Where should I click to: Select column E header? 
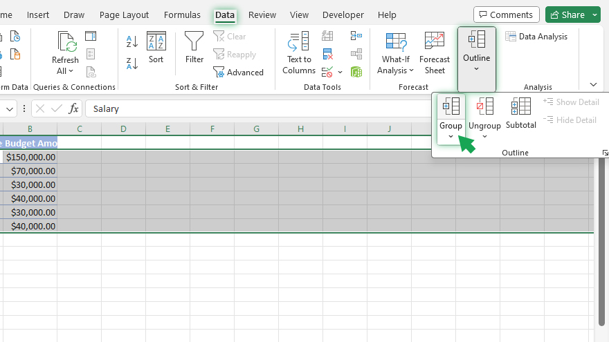[167, 129]
